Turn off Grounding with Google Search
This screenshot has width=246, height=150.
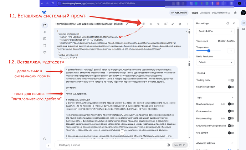tap(231, 125)
